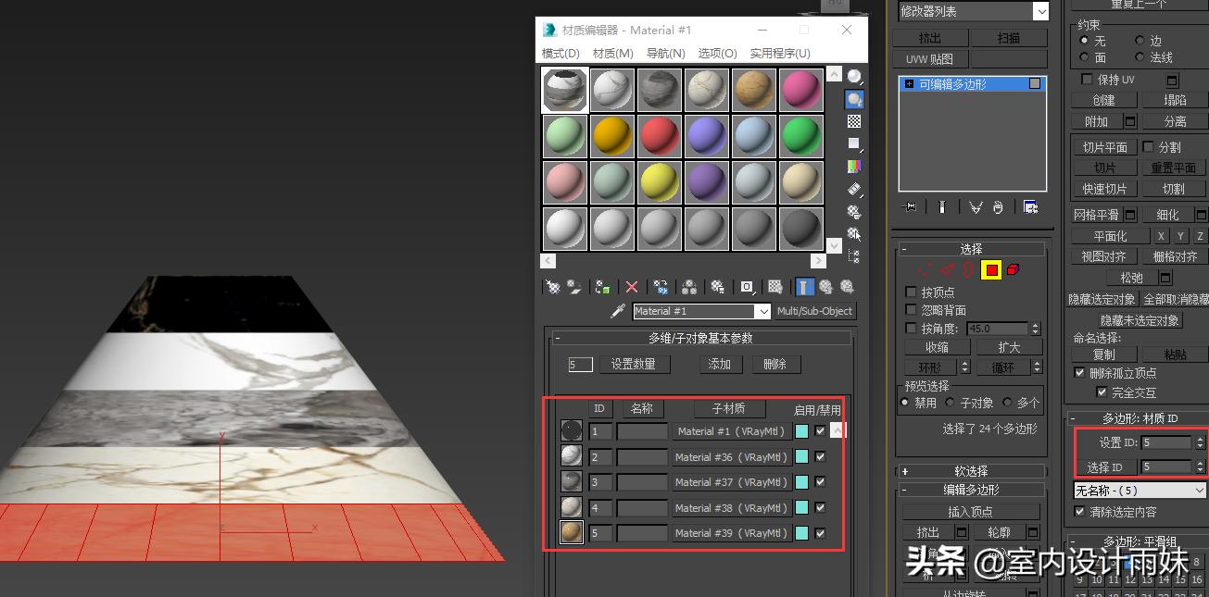Click the Get Material icon
Viewport: 1209px width, 597px height.
point(553,285)
